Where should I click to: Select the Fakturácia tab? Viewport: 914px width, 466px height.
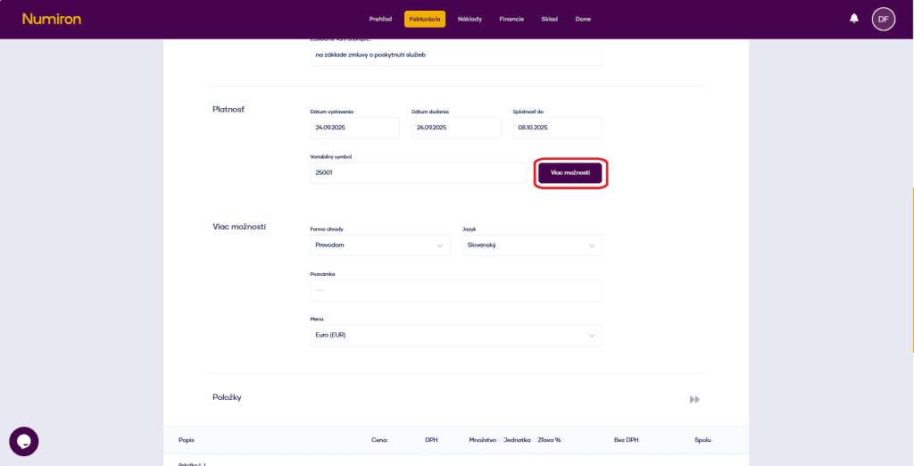coord(425,19)
